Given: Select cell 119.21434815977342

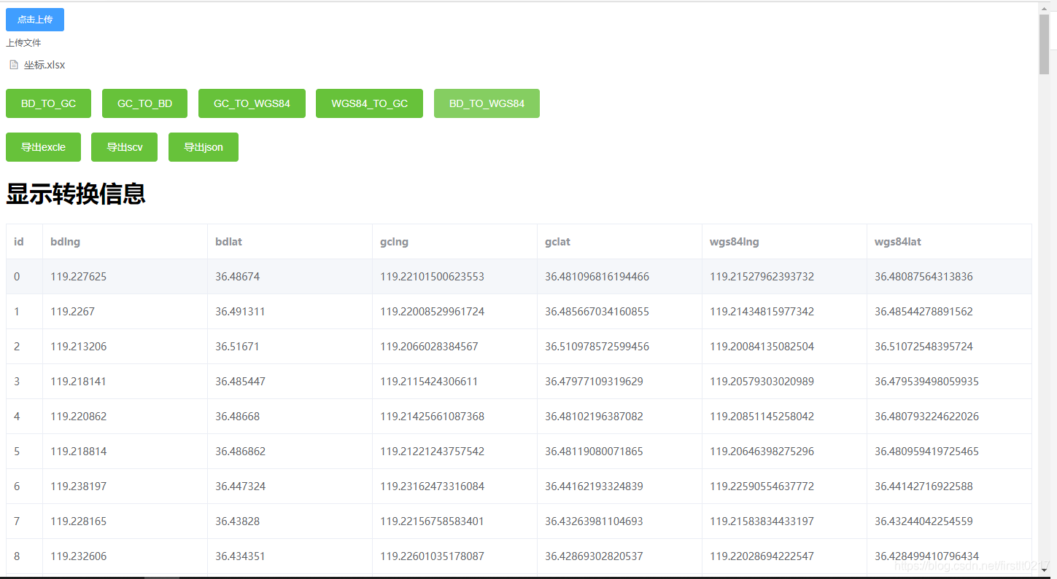Looking at the screenshot, I should pos(785,312).
